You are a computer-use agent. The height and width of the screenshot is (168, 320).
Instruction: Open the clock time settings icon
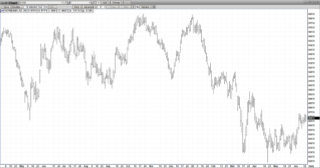pos(95,2)
